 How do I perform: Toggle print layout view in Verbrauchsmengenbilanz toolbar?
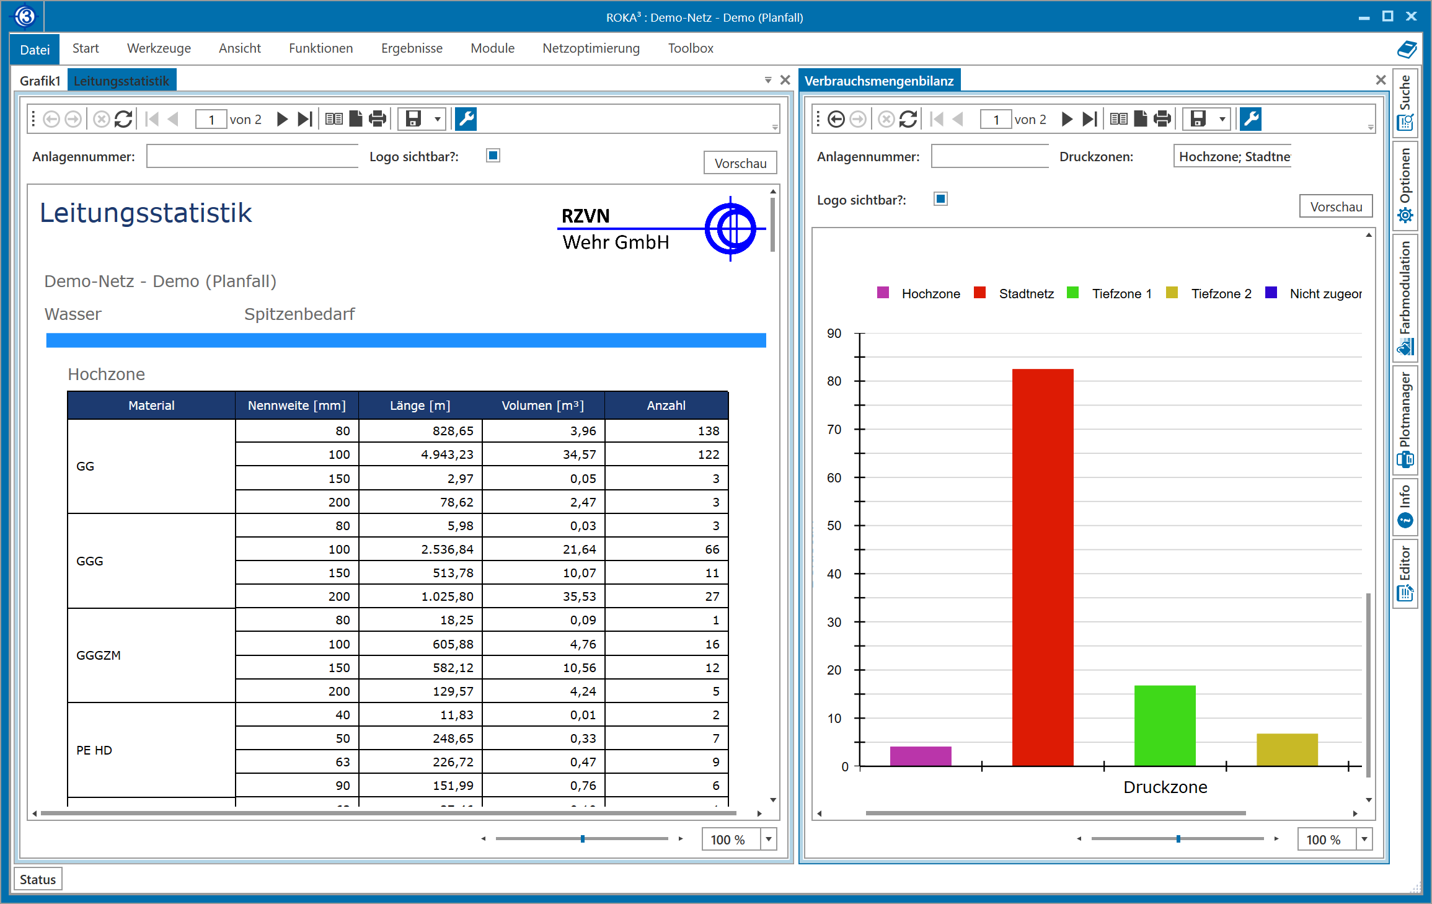tap(1118, 119)
